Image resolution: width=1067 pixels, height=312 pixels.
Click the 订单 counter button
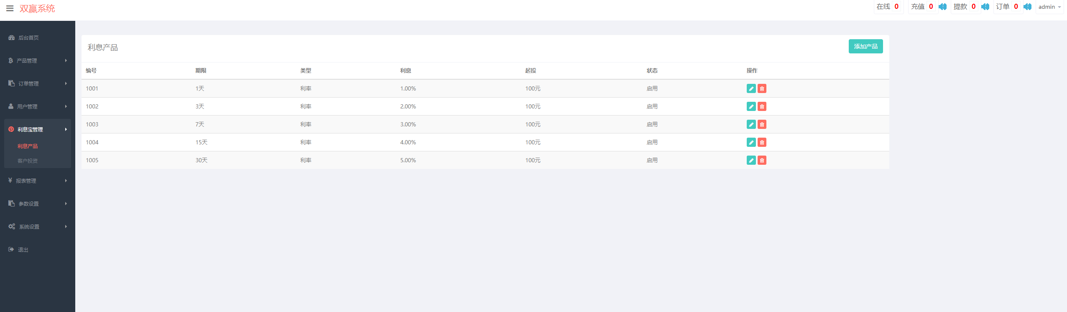click(x=1008, y=7)
